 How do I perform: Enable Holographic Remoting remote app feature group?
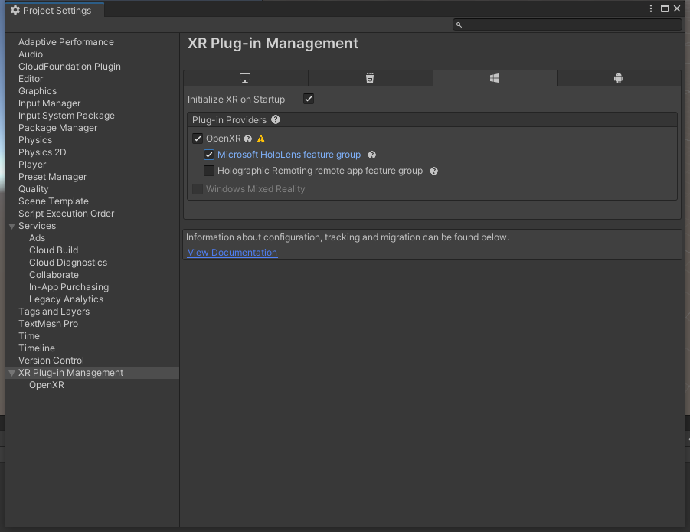point(209,171)
